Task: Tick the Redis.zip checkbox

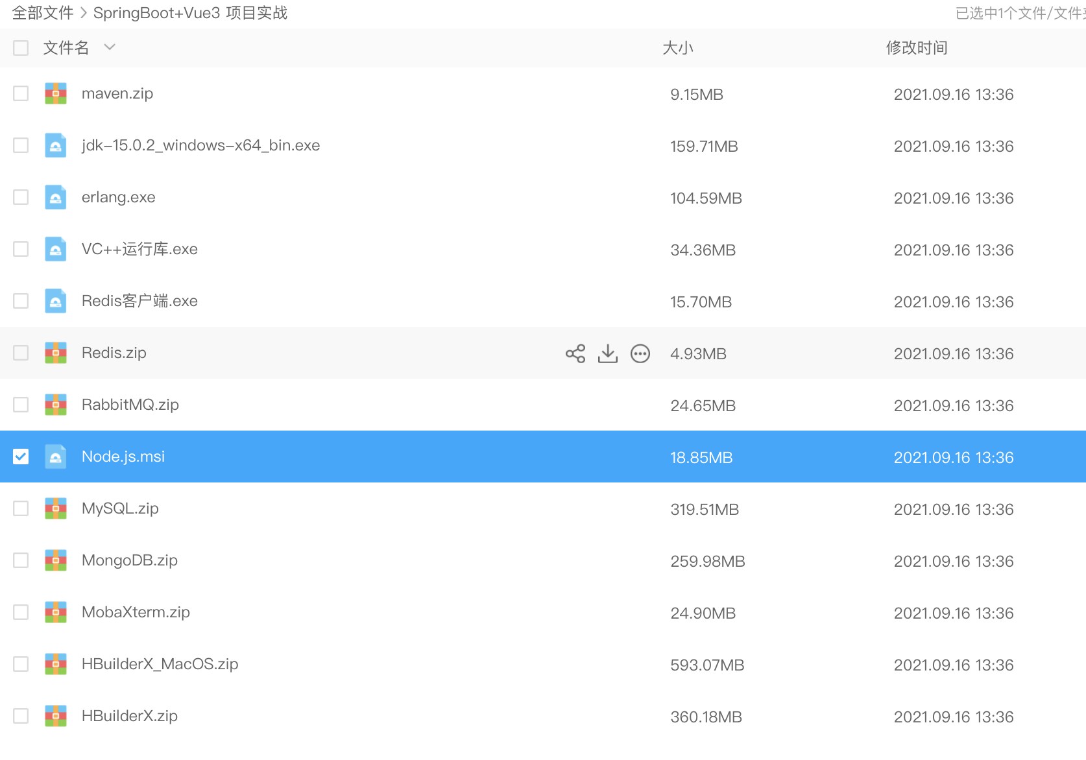Action: click(21, 353)
